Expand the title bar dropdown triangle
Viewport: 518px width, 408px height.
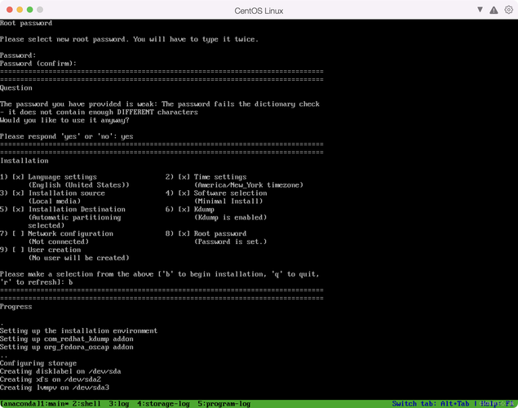click(480, 10)
